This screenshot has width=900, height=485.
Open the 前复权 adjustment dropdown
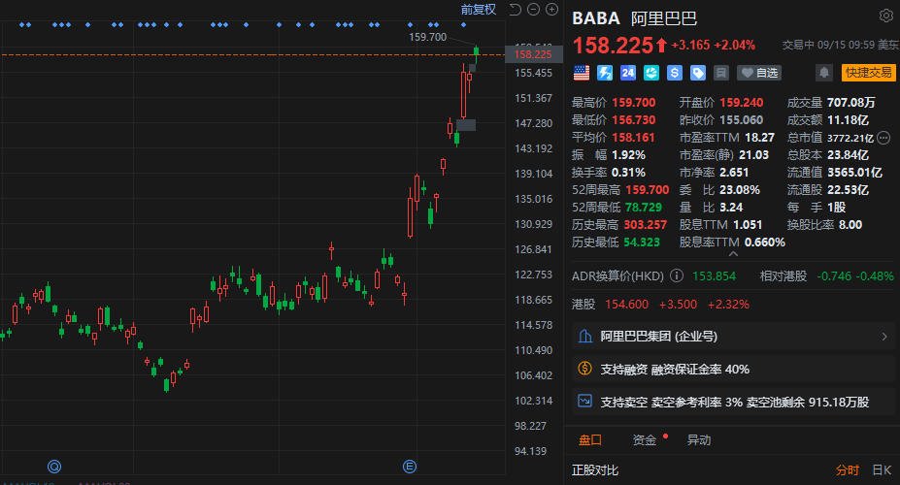[478, 10]
